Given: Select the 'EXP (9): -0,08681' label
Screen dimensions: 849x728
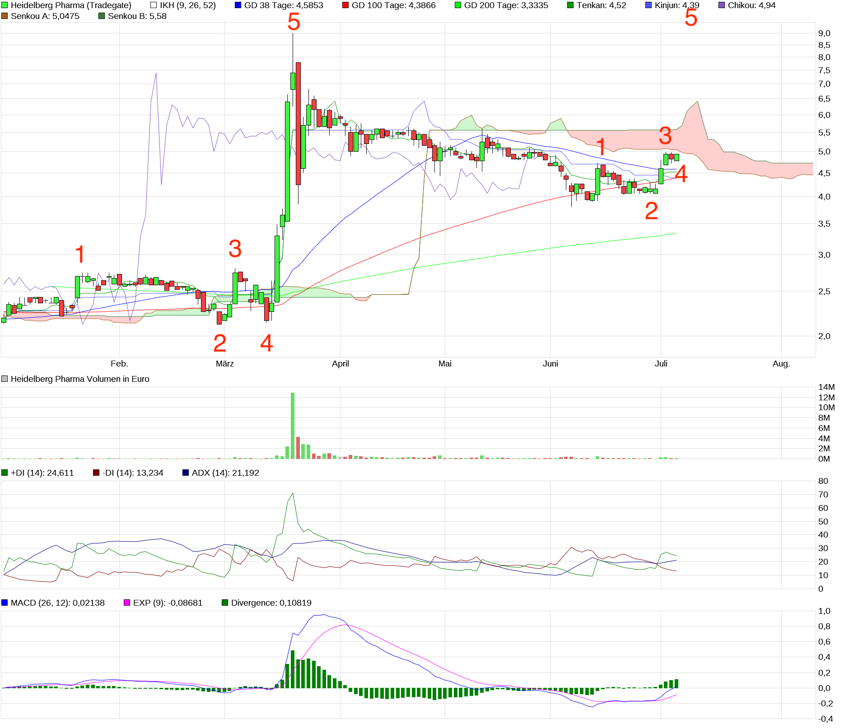Looking at the screenshot, I should [x=168, y=603].
